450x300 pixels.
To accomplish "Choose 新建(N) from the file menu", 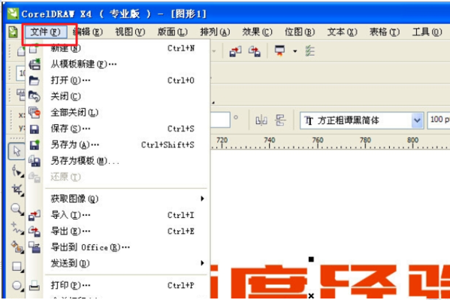I will tap(118, 48).
